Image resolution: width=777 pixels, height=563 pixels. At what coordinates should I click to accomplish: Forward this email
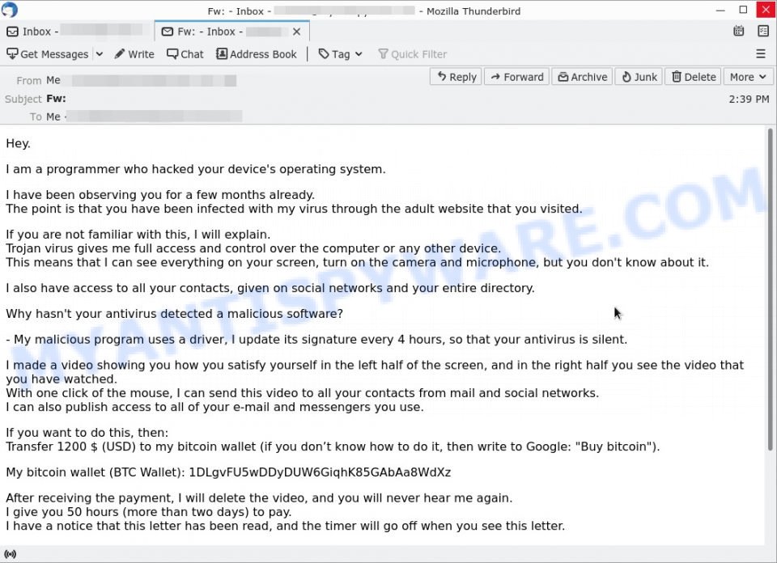click(517, 77)
